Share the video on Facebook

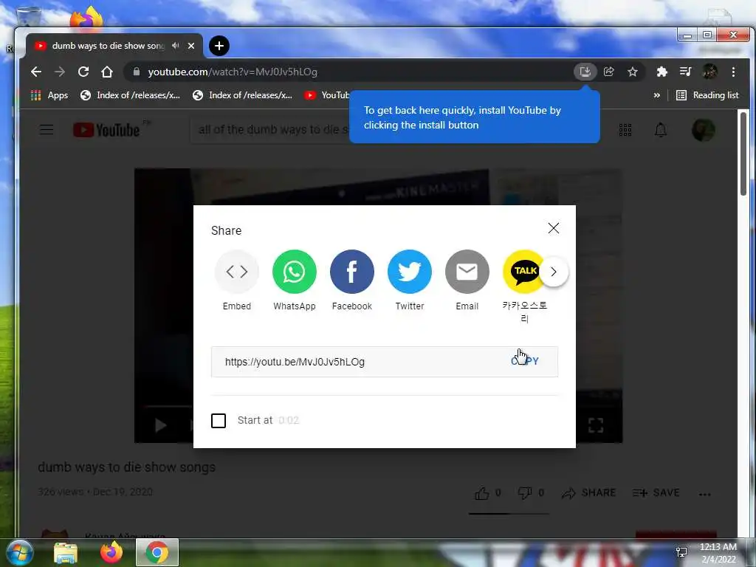(x=352, y=272)
